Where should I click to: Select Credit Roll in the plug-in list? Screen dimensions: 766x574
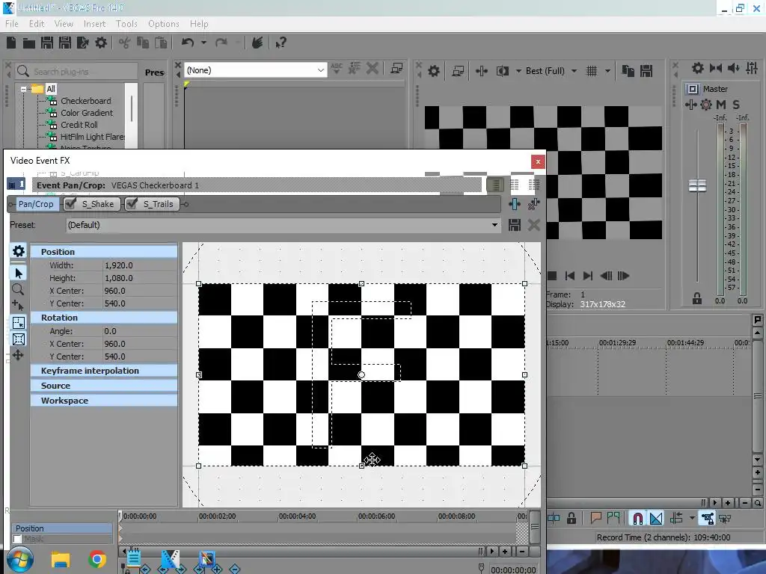click(79, 125)
